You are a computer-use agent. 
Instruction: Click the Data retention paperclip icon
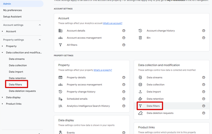coord(140,99)
